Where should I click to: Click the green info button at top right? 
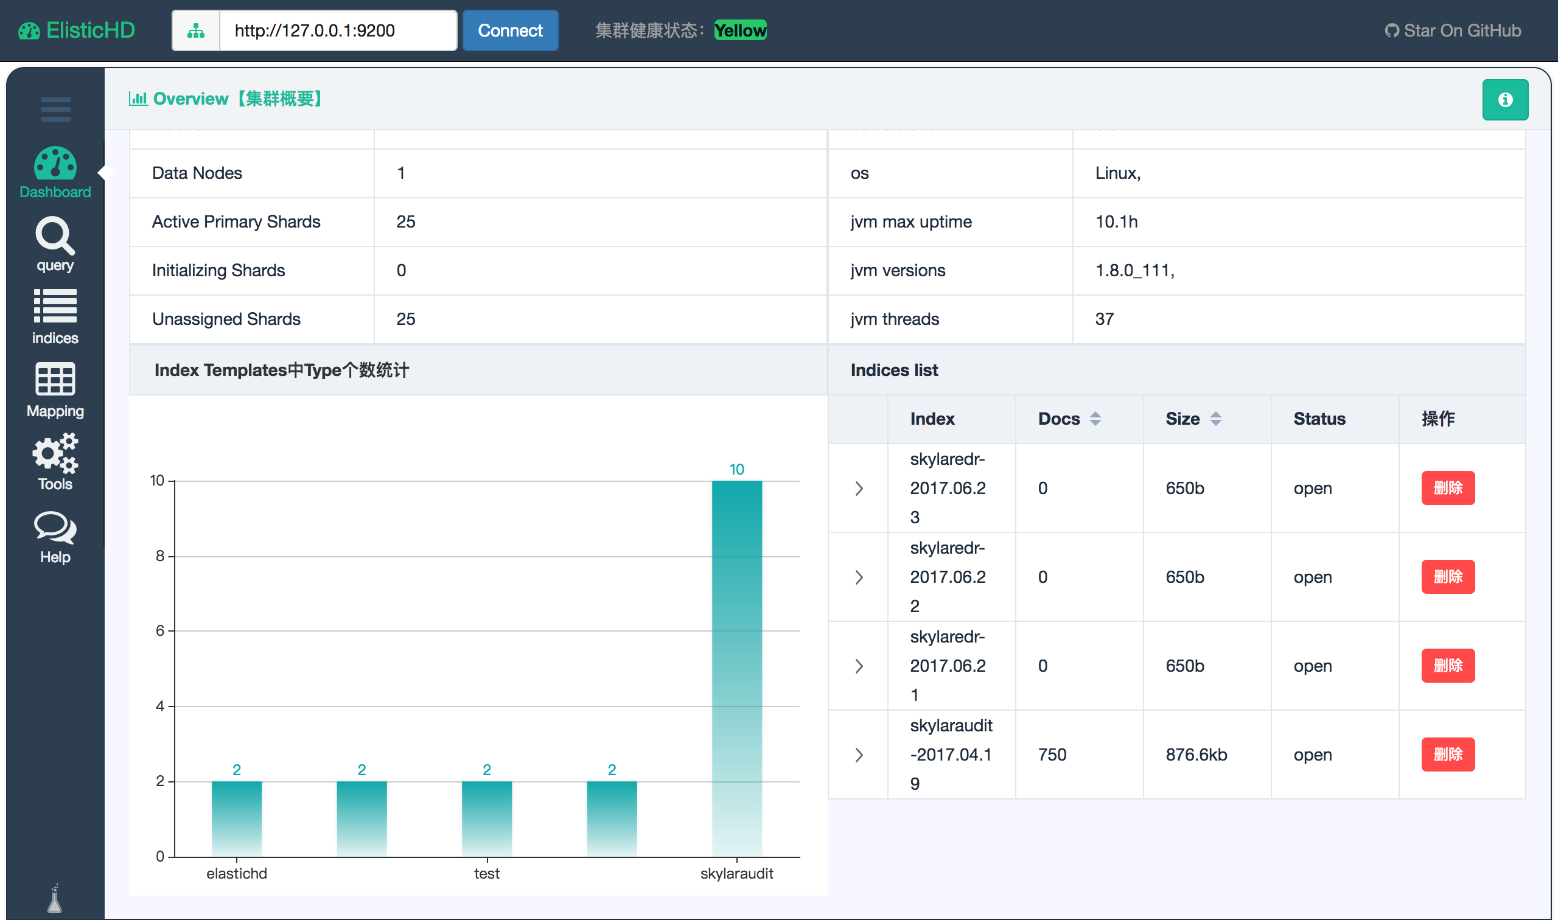click(1505, 100)
